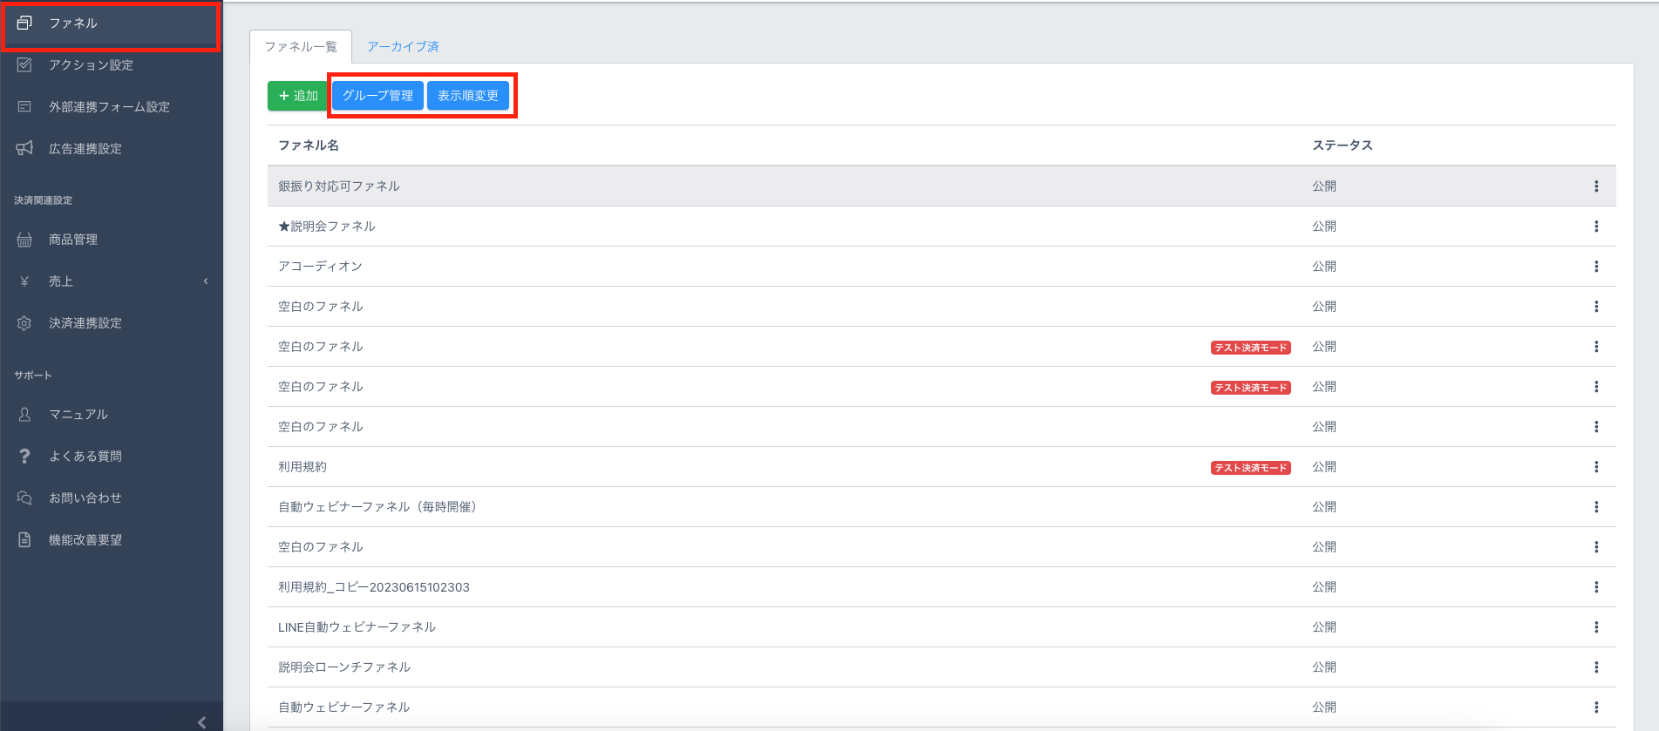Image resolution: width=1659 pixels, height=731 pixels.
Task: Click the contact chat bubble icon
Action: (24, 498)
